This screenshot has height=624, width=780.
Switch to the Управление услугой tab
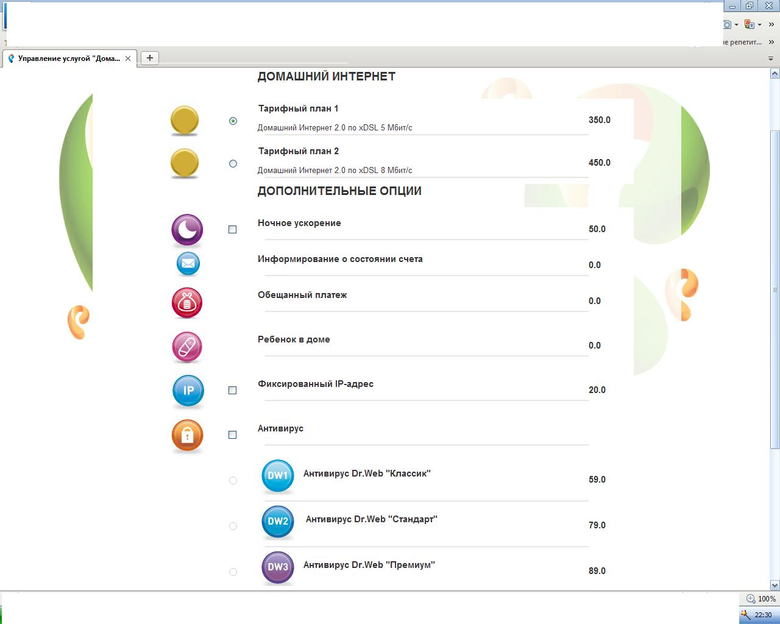pyautogui.click(x=68, y=58)
